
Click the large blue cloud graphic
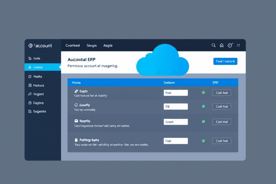pos(162,61)
